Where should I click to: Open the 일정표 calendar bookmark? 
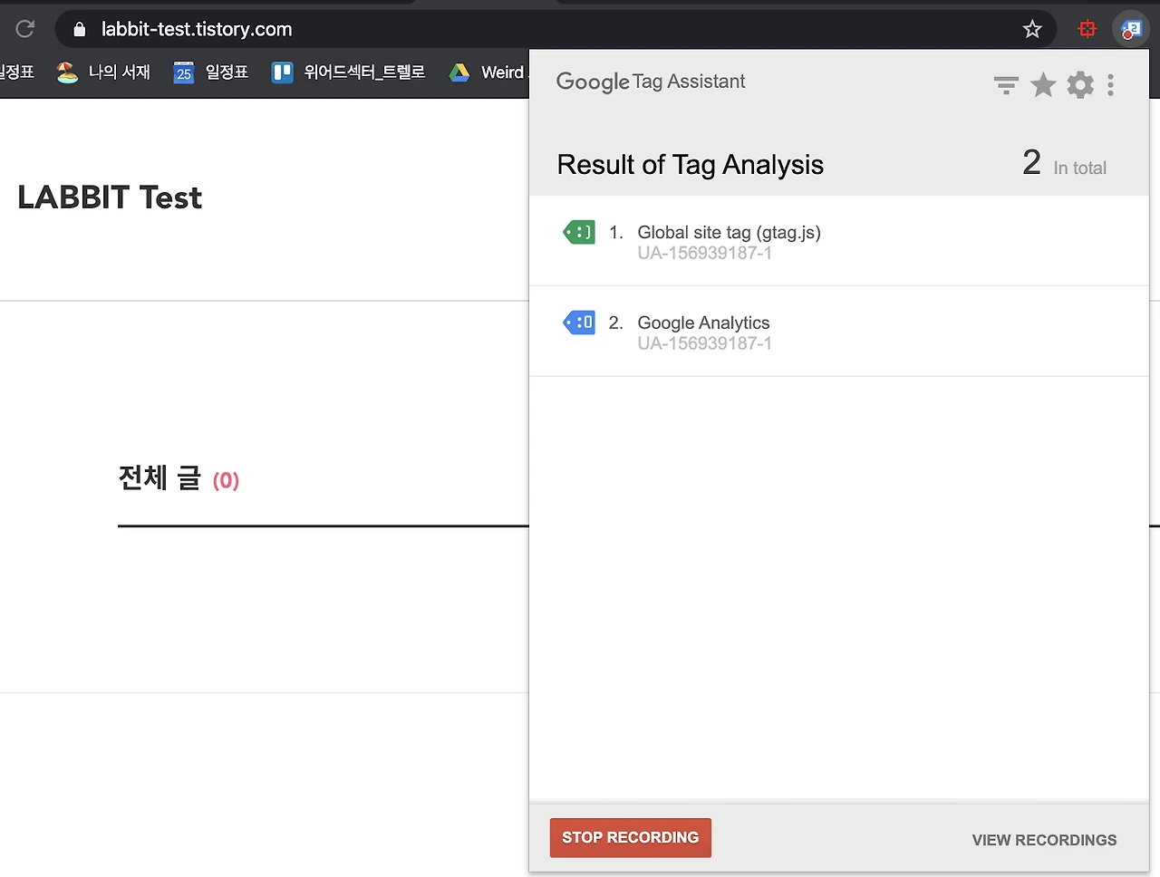(211, 72)
